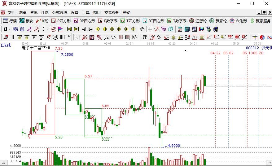
Task: Toggle the yin-yang taiji icon
Action: pyautogui.click(x=262, y=37)
